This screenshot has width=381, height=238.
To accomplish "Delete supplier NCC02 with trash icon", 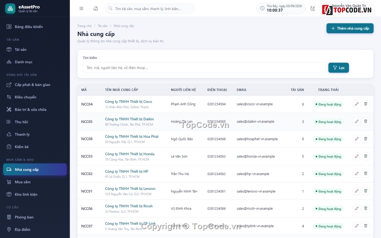I will click(365, 173).
